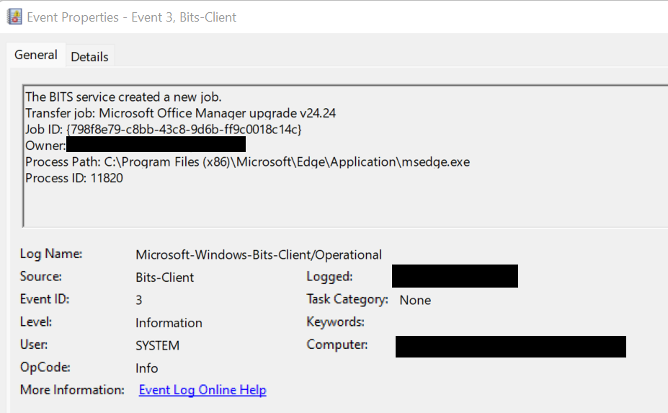Select the Event ID value 3

coord(139,300)
